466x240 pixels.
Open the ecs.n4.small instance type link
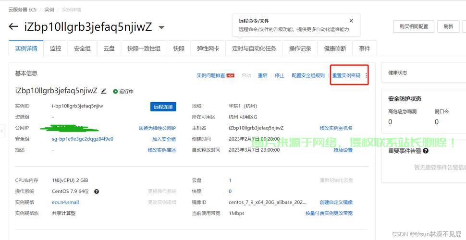click(65, 202)
